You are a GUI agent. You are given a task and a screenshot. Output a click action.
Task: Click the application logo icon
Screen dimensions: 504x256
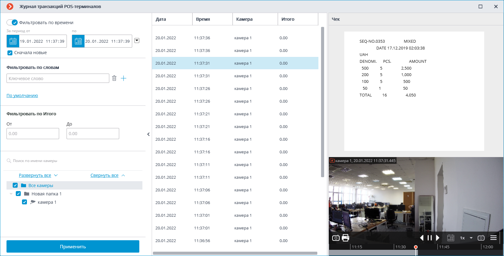coord(10,6)
